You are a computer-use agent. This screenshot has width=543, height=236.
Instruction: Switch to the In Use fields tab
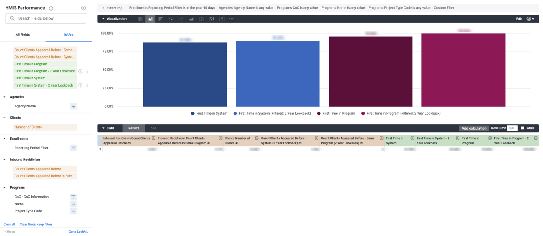pyautogui.click(x=68, y=35)
